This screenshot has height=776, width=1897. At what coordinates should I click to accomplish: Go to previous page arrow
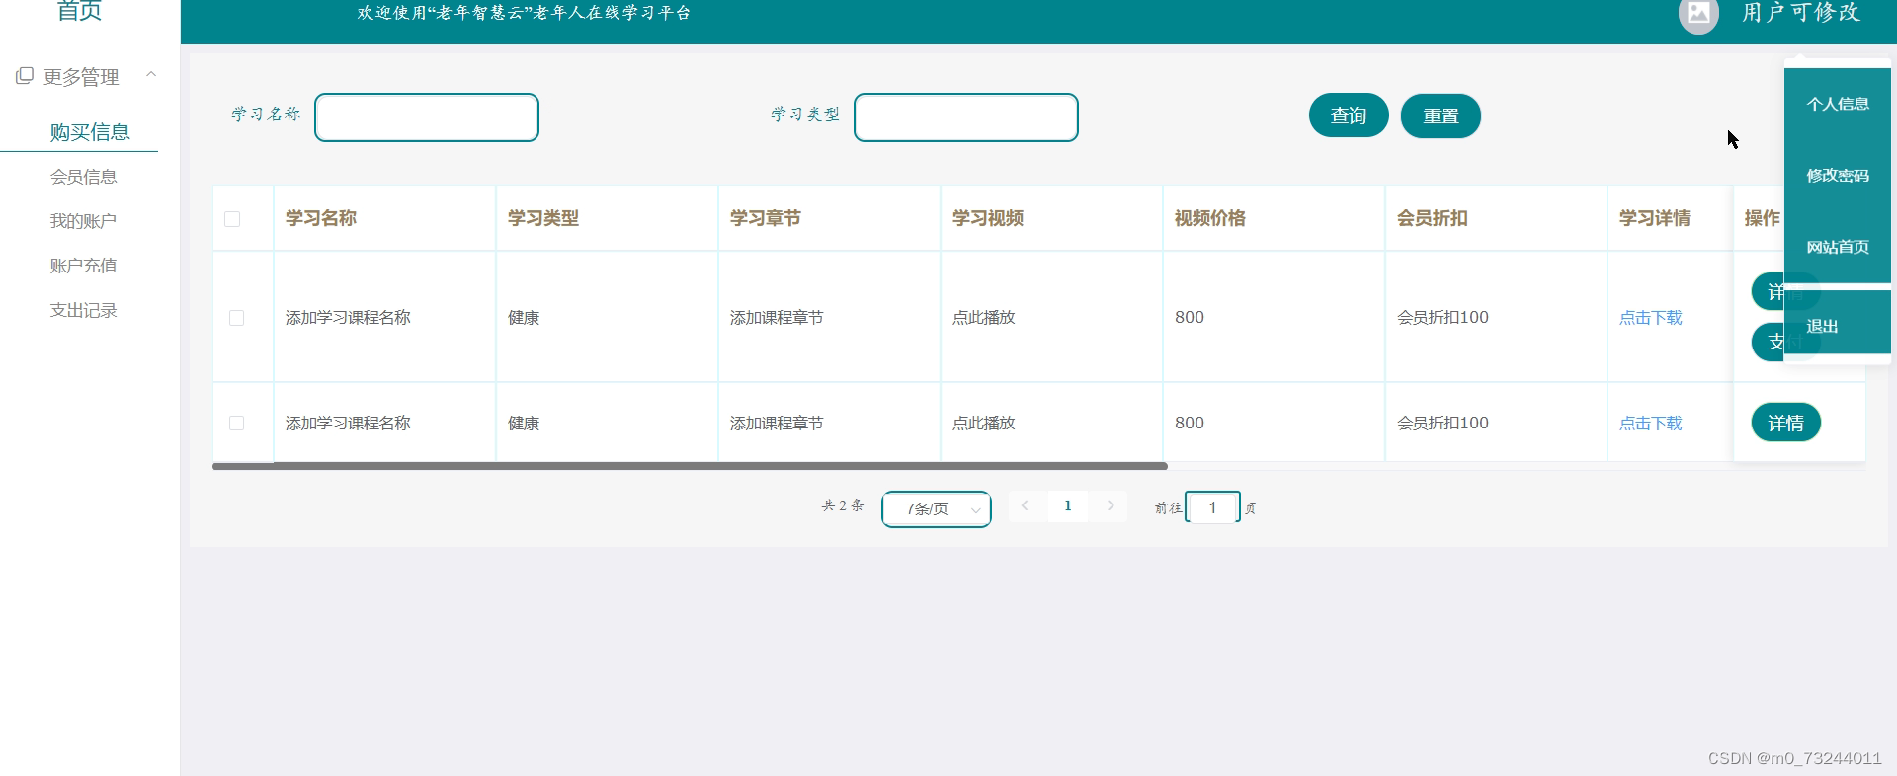coord(1025,505)
